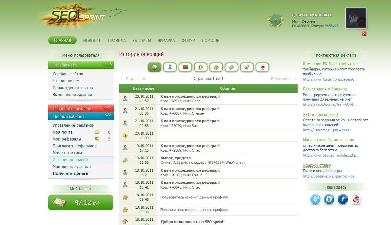The width and height of the screenshot is (391, 225).
Task: Click the referral icon in the 23.10.2011 14:52 row
Action: 125,99
